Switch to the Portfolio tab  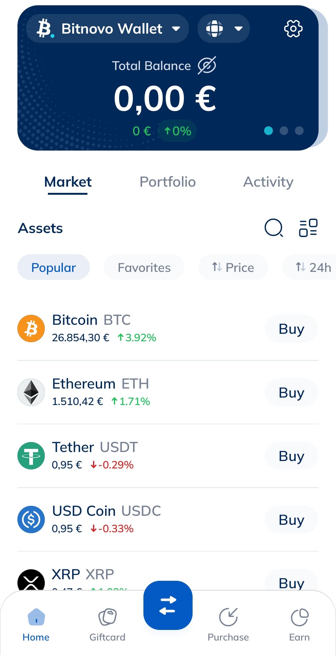(168, 182)
